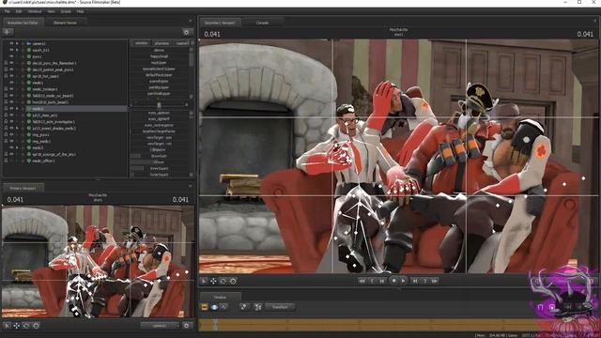Step to previous frame button
Image resolution: width=601 pixels, height=338 pixels.
[382, 281]
